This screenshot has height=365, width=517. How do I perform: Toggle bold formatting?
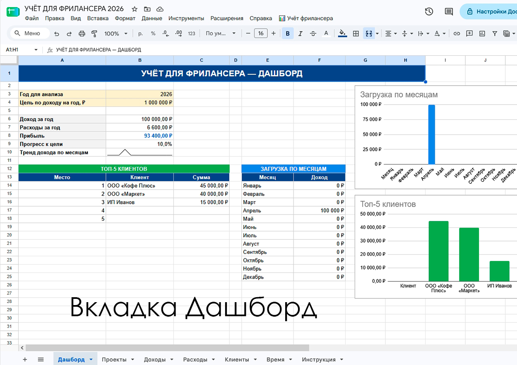[288, 33]
